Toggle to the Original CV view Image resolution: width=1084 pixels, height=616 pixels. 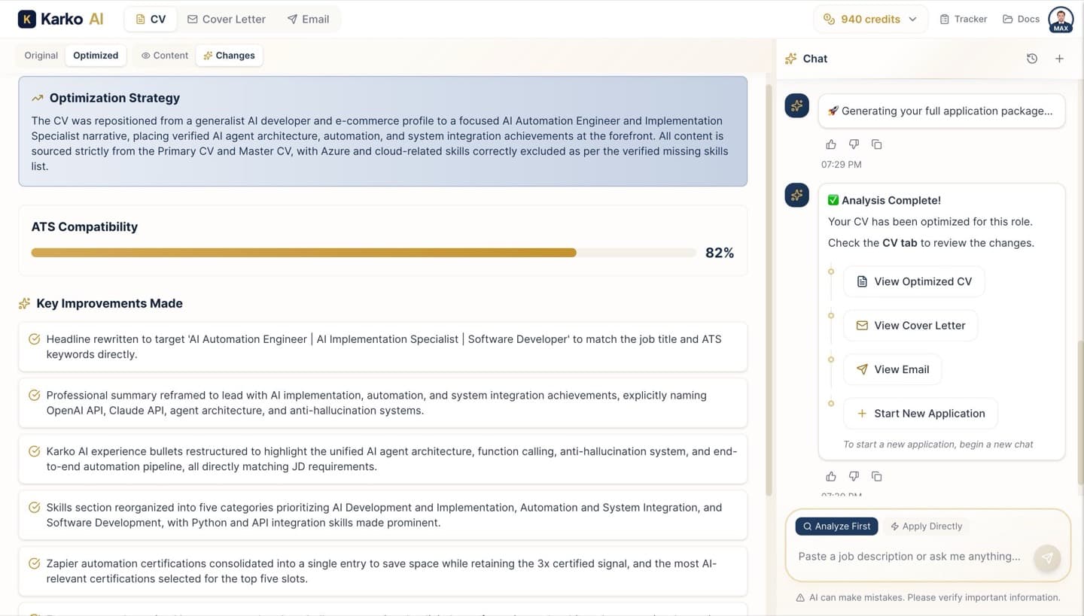click(x=41, y=55)
